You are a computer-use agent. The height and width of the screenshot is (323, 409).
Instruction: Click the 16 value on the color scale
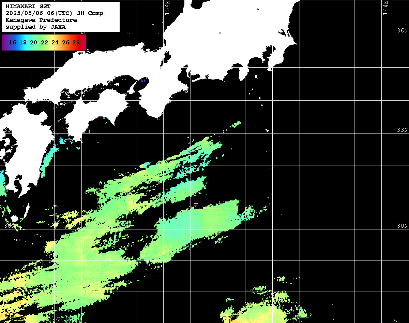(x=12, y=43)
